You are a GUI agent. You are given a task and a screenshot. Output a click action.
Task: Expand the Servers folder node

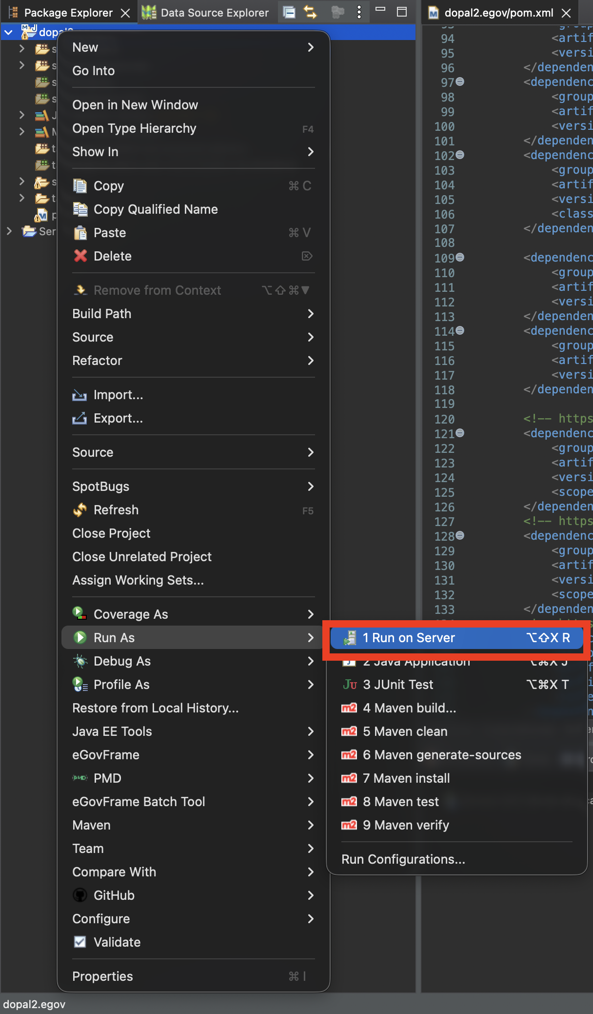pyautogui.click(x=9, y=231)
